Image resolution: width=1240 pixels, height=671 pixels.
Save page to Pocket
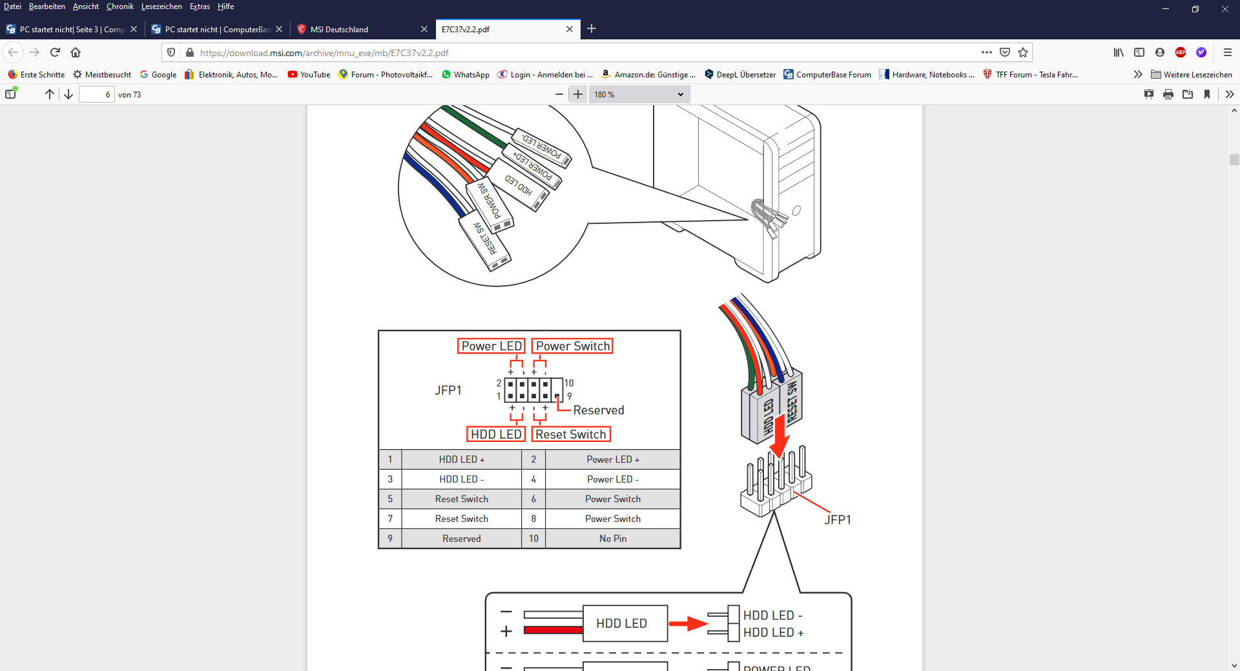1005,52
